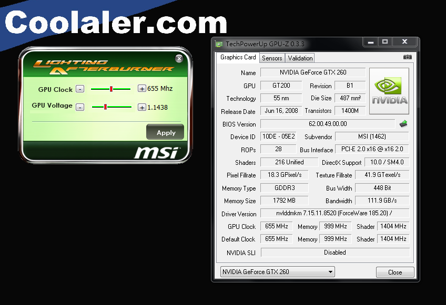The height and width of the screenshot is (305, 446).
Task: Increase GPU Voltage with plus button
Action: click(x=142, y=107)
